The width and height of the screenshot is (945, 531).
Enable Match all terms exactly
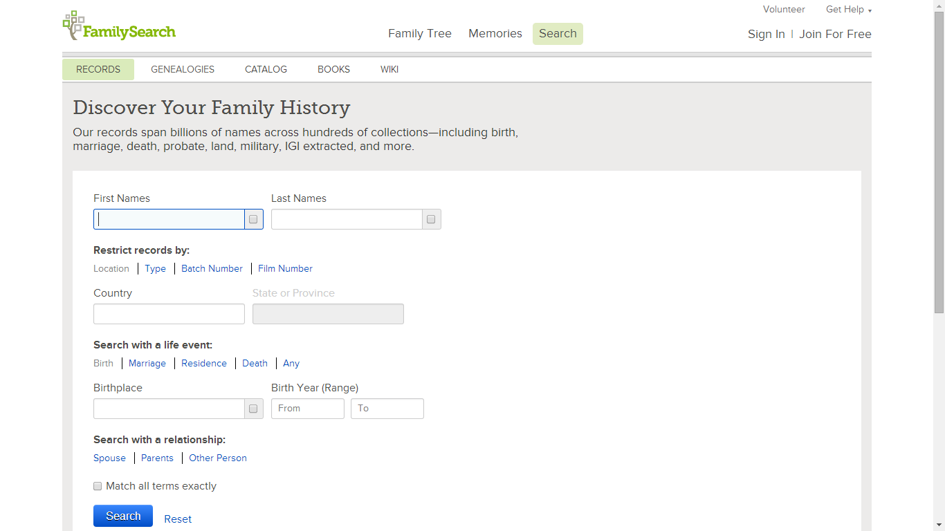click(98, 486)
